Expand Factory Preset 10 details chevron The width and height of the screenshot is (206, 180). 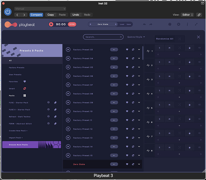139,111
